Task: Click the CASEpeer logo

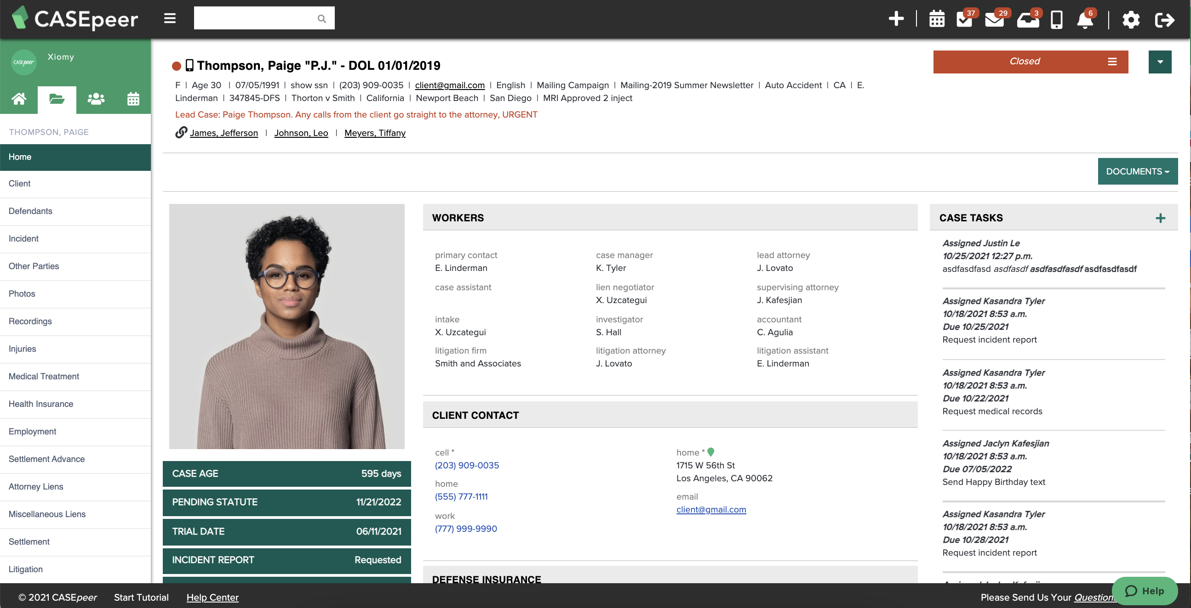Action: 74,18
